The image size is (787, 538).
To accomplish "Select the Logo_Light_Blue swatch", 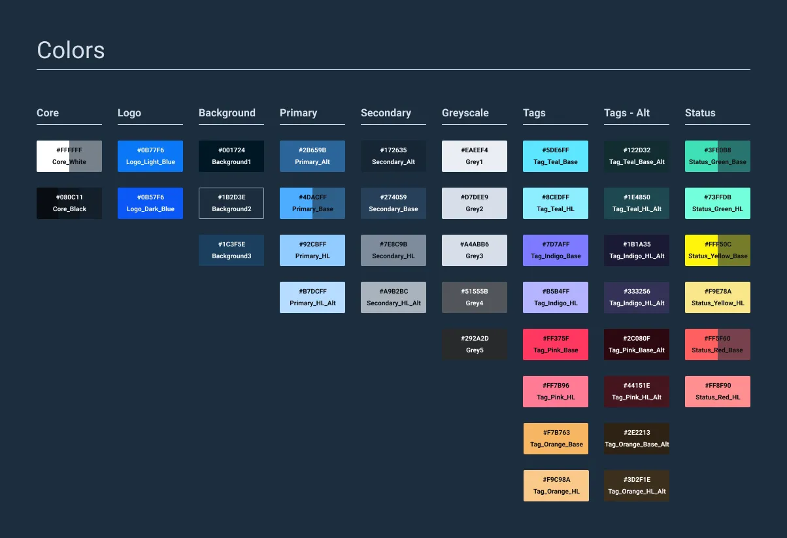I will tap(150, 156).
